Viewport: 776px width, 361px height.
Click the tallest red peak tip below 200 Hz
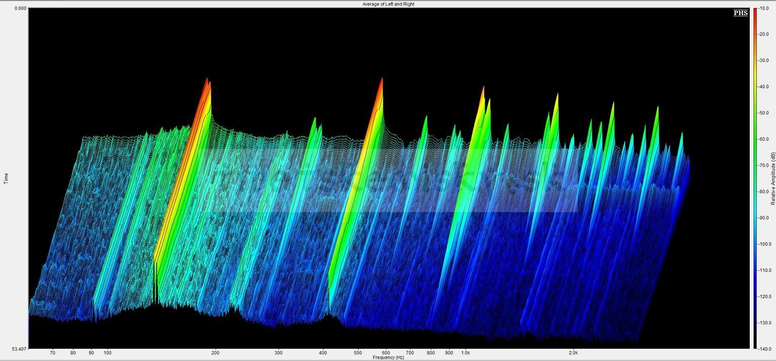(207, 79)
